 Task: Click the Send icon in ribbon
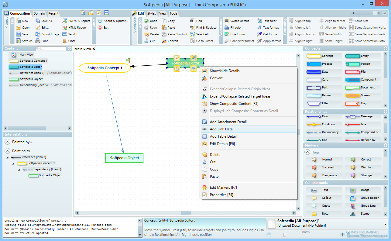[x=65, y=34]
